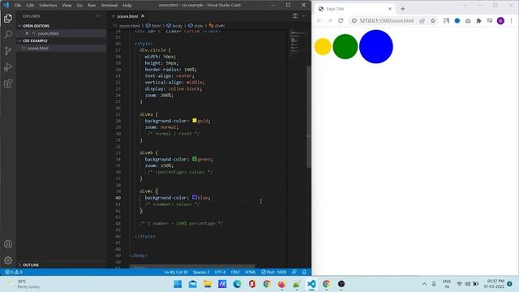Open the Manage gear menu
Image resolution: width=519 pixels, height=292 pixels.
pos(8,260)
